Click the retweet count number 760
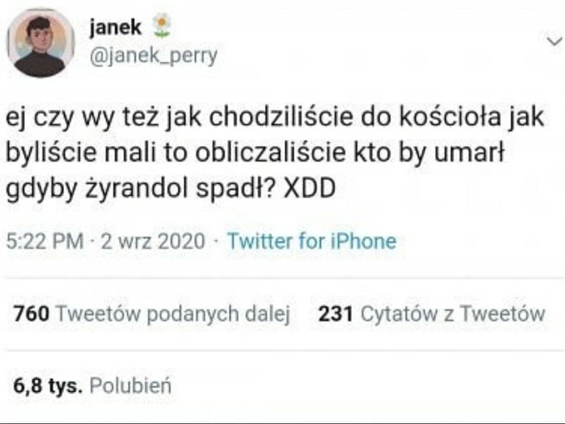This screenshot has width=565, height=424. tap(31, 313)
